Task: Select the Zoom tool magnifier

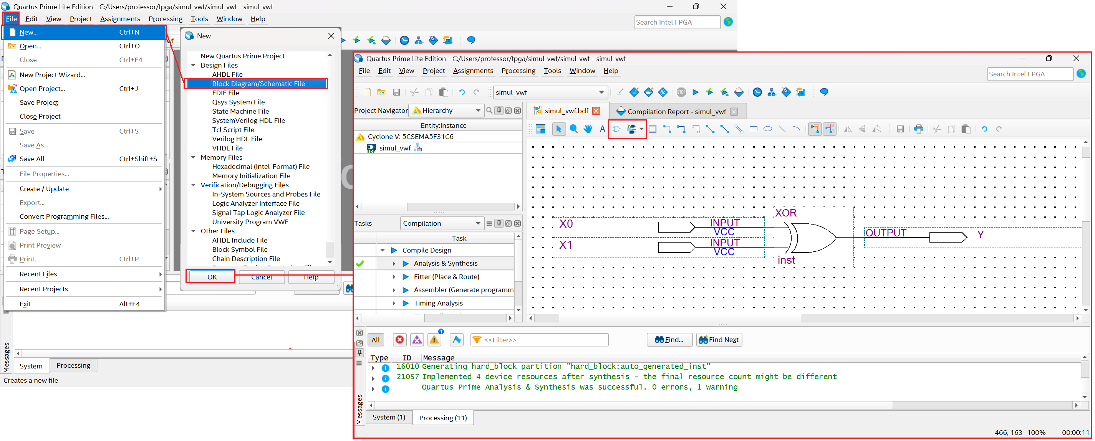Action: point(573,129)
